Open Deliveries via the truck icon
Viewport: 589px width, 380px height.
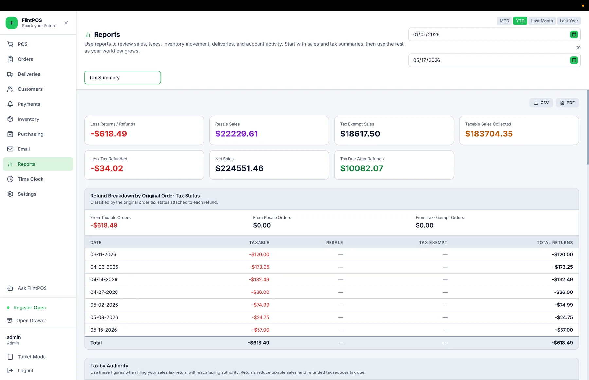click(x=10, y=74)
